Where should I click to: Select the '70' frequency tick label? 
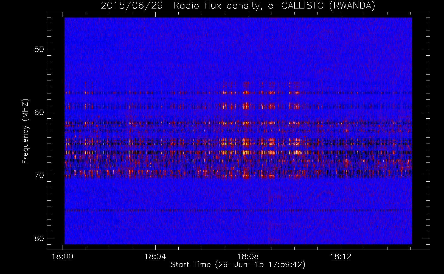(x=40, y=175)
